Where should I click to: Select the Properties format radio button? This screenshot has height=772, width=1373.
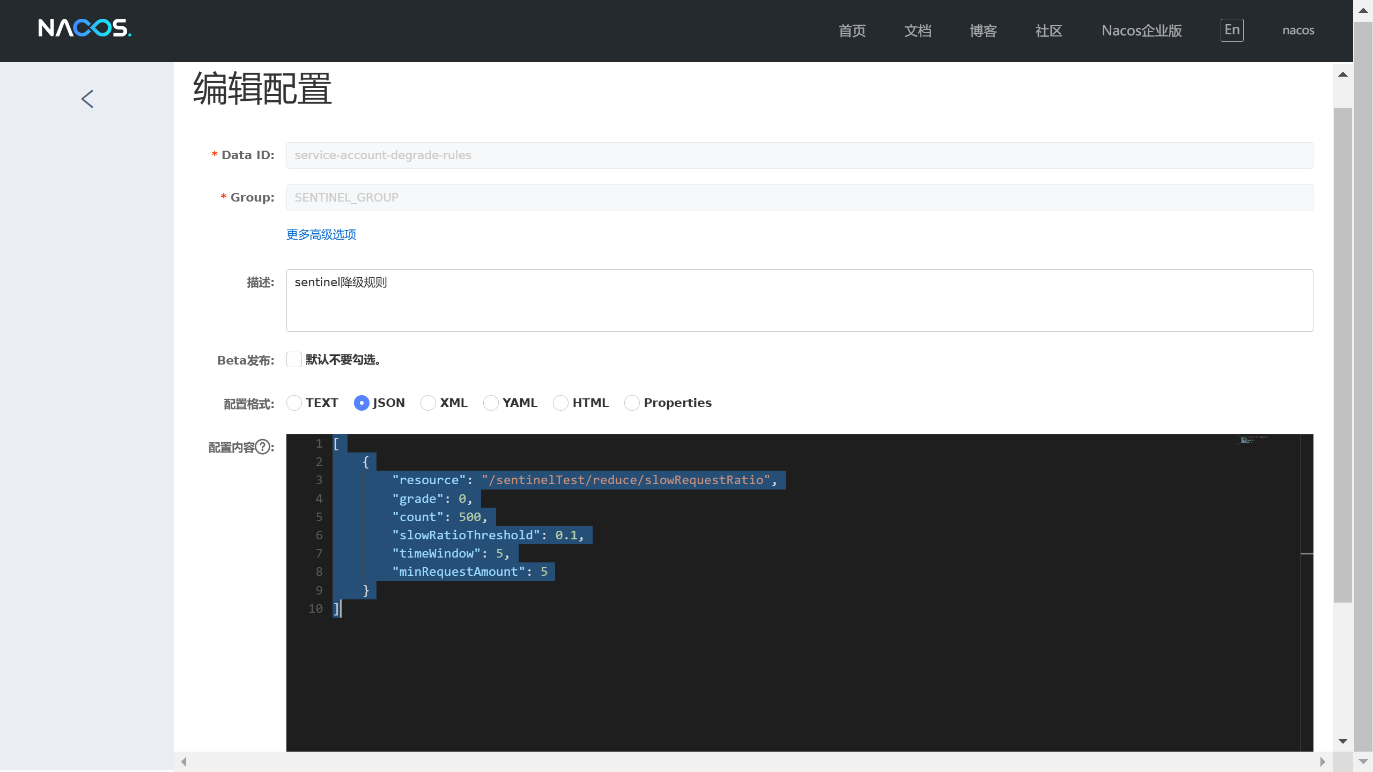tap(632, 403)
